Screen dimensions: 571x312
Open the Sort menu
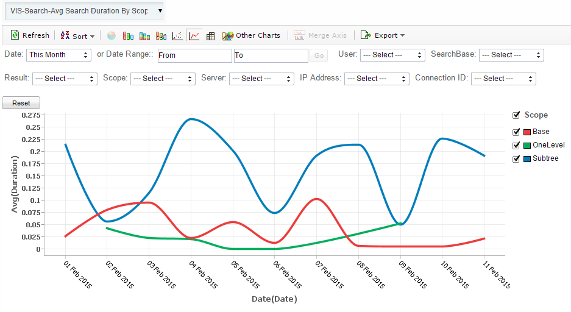(77, 36)
